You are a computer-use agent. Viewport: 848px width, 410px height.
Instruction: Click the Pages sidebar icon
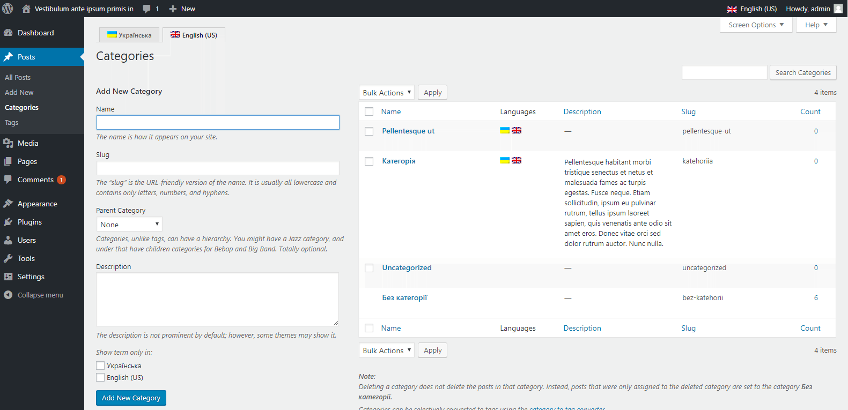pyautogui.click(x=8, y=161)
